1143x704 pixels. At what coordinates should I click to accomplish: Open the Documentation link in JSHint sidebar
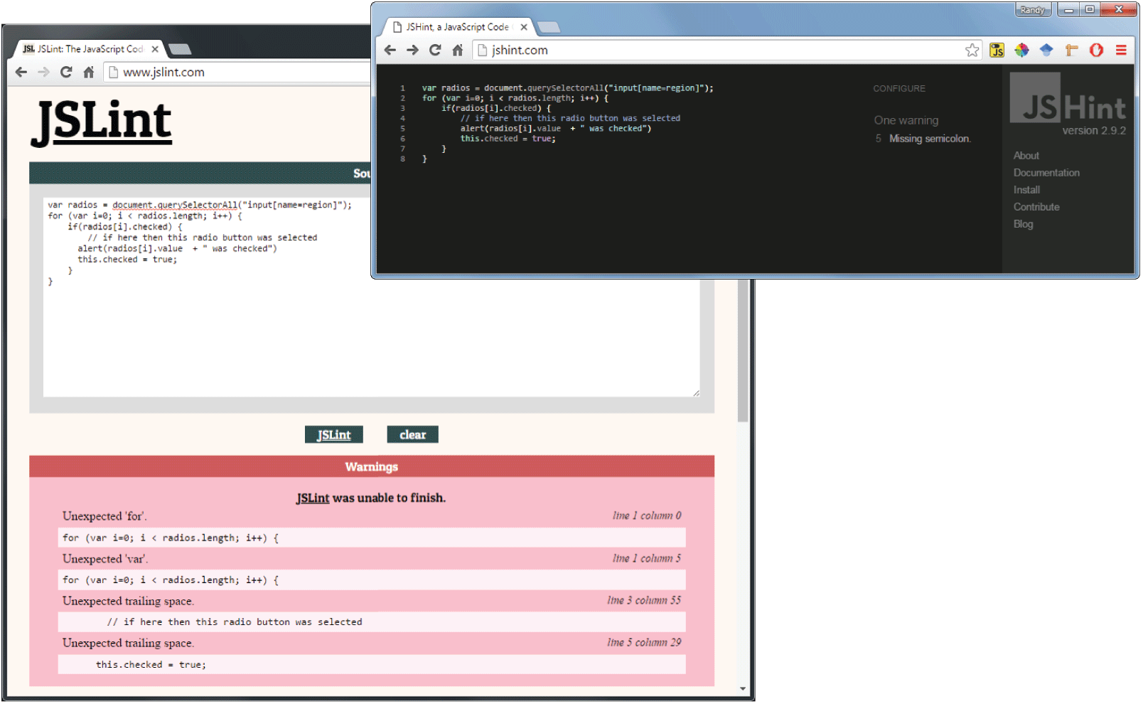pyautogui.click(x=1046, y=173)
